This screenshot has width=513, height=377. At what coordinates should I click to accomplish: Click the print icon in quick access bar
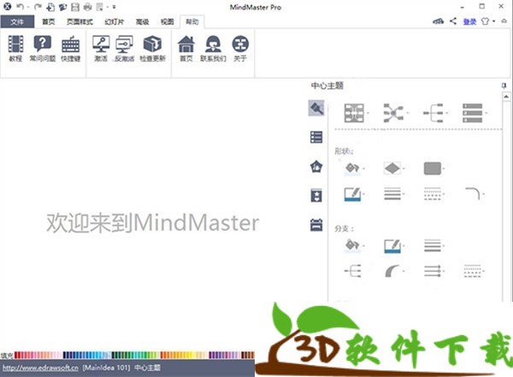(87, 7)
